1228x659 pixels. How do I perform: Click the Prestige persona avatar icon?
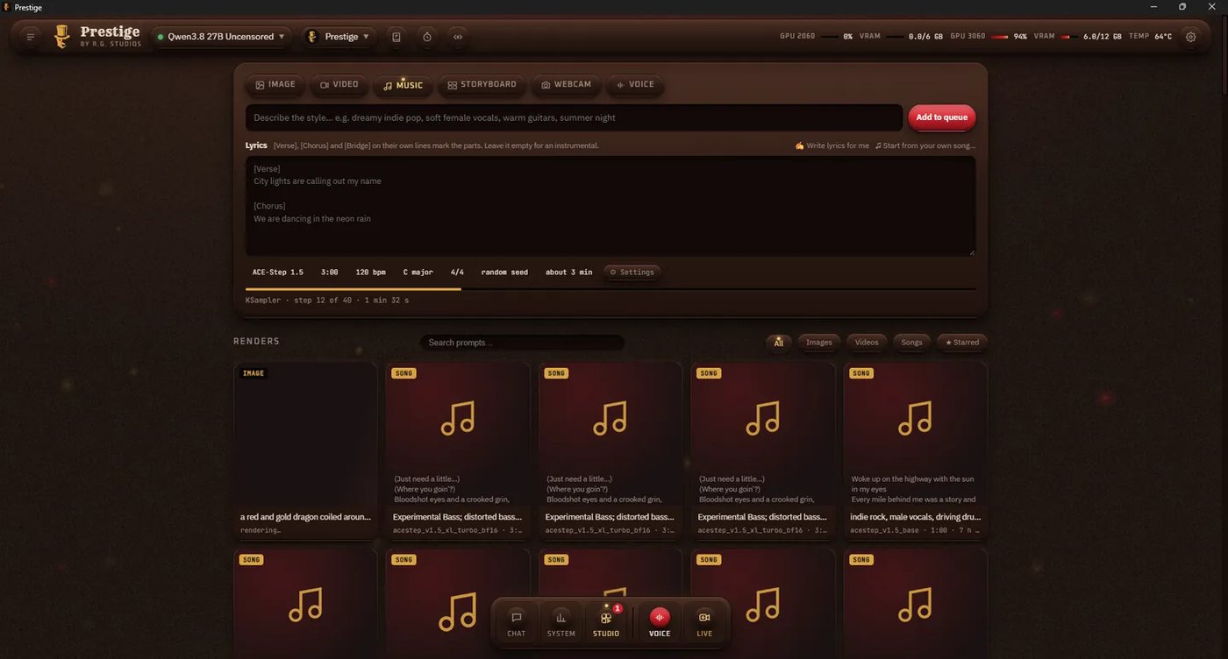(x=312, y=37)
